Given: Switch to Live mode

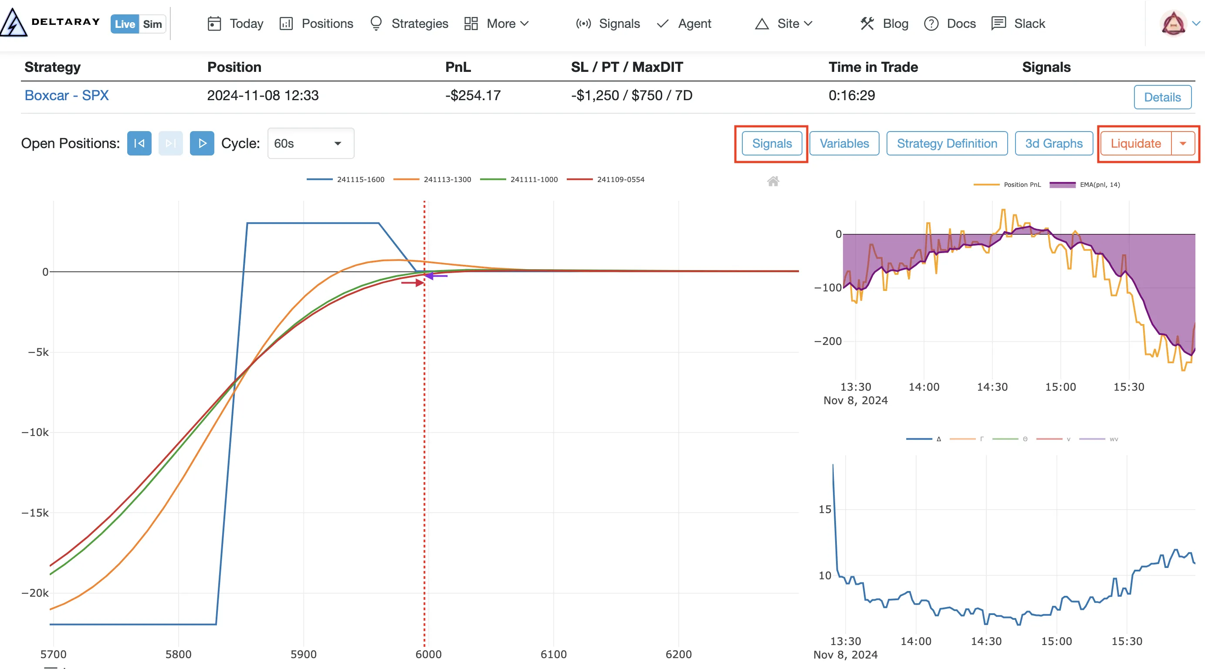Looking at the screenshot, I should [x=125, y=24].
